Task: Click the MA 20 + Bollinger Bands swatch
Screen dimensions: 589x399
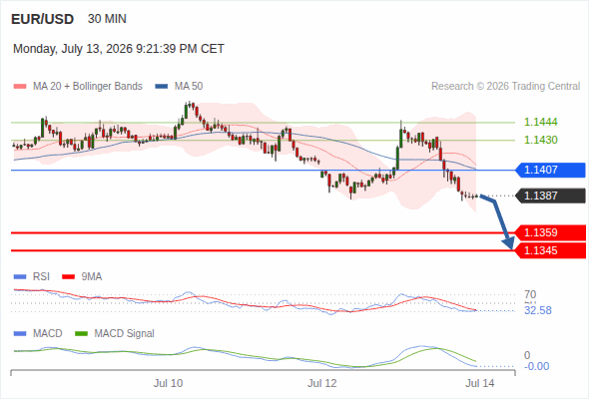Action: click(20, 87)
